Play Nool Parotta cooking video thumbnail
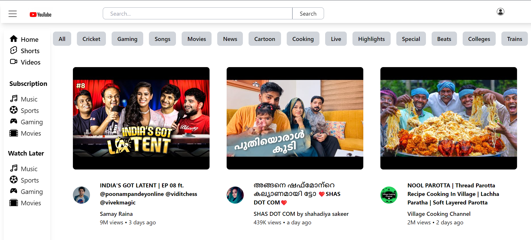The width and height of the screenshot is (531, 240). coord(449,118)
